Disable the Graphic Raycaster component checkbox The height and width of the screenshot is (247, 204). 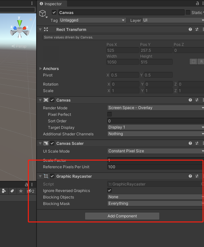click(52, 176)
